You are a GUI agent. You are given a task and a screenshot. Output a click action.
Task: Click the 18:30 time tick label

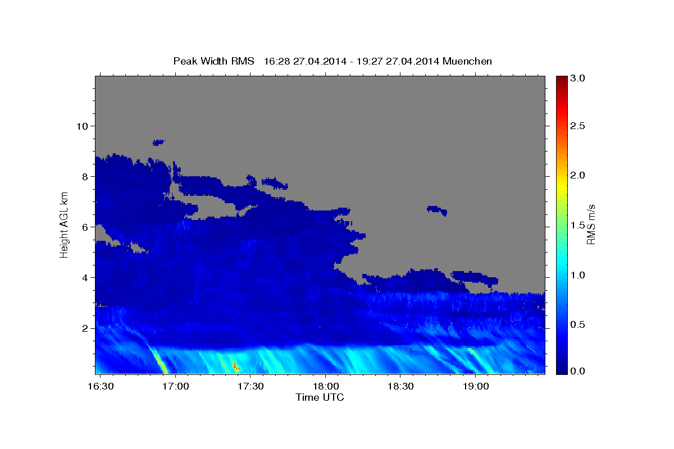[400, 387]
